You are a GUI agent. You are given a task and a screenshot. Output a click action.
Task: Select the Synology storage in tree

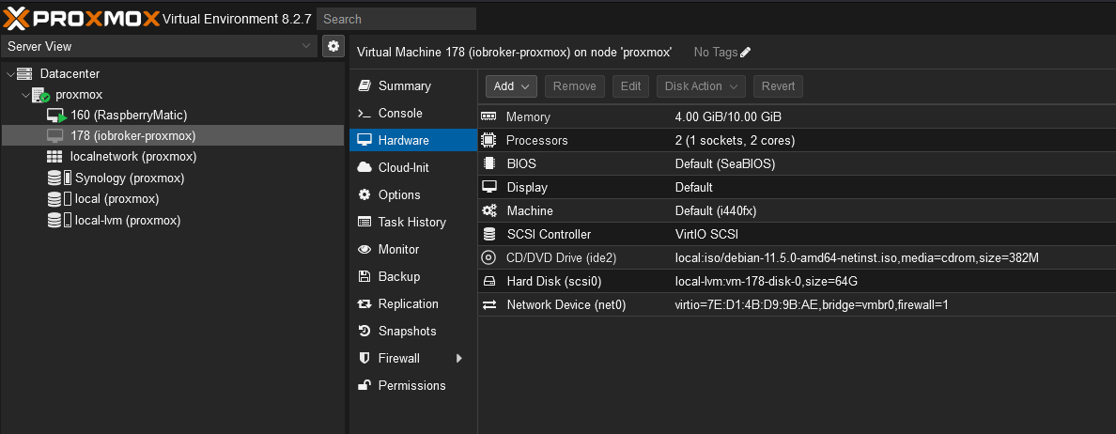tap(129, 178)
